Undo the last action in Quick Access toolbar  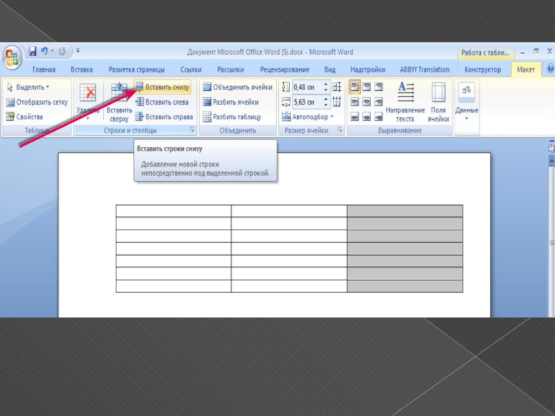point(45,51)
